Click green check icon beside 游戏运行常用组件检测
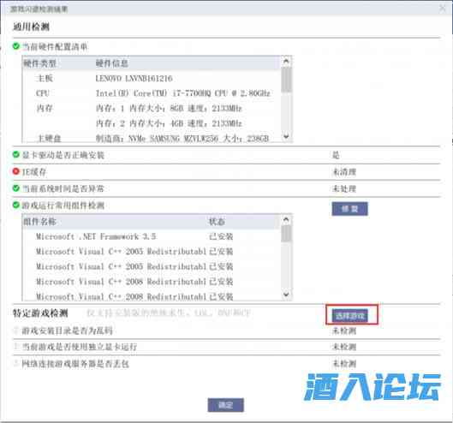This screenshot has height=423, width=453. [x=16, y=205]
